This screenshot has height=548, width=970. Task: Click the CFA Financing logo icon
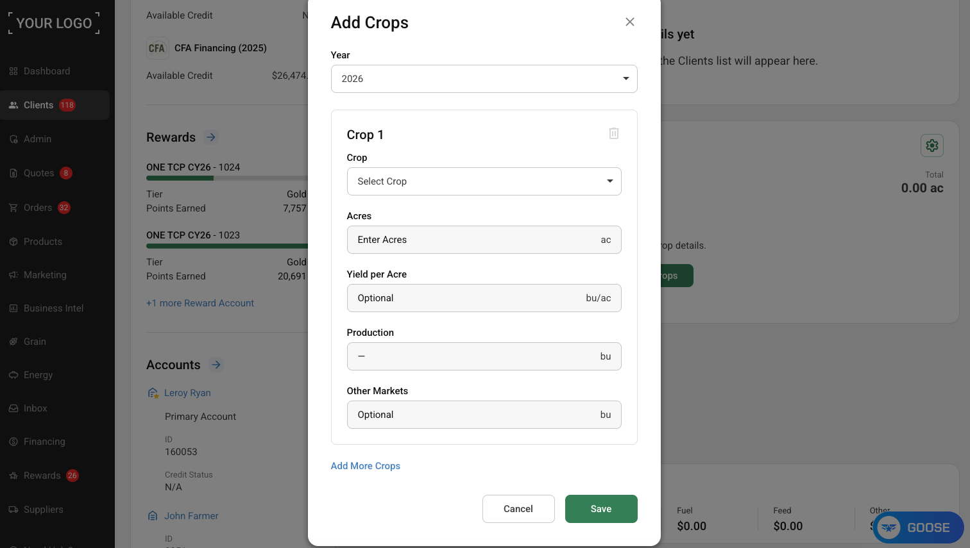[157, 48]
